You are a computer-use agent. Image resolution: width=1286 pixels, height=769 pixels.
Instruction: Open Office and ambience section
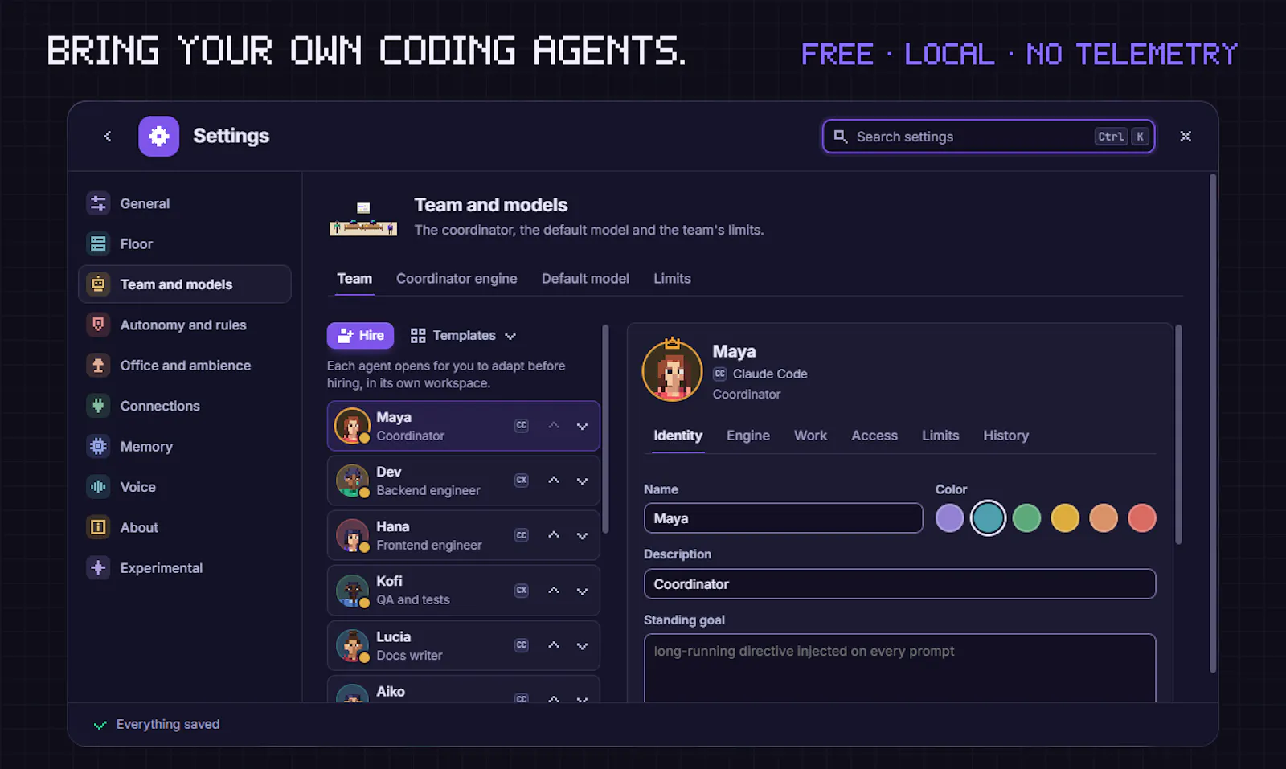tap(185, 366)
